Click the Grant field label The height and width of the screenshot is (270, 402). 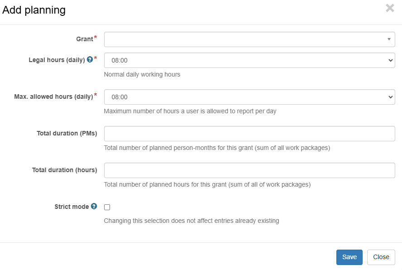[x=85, y=39]
